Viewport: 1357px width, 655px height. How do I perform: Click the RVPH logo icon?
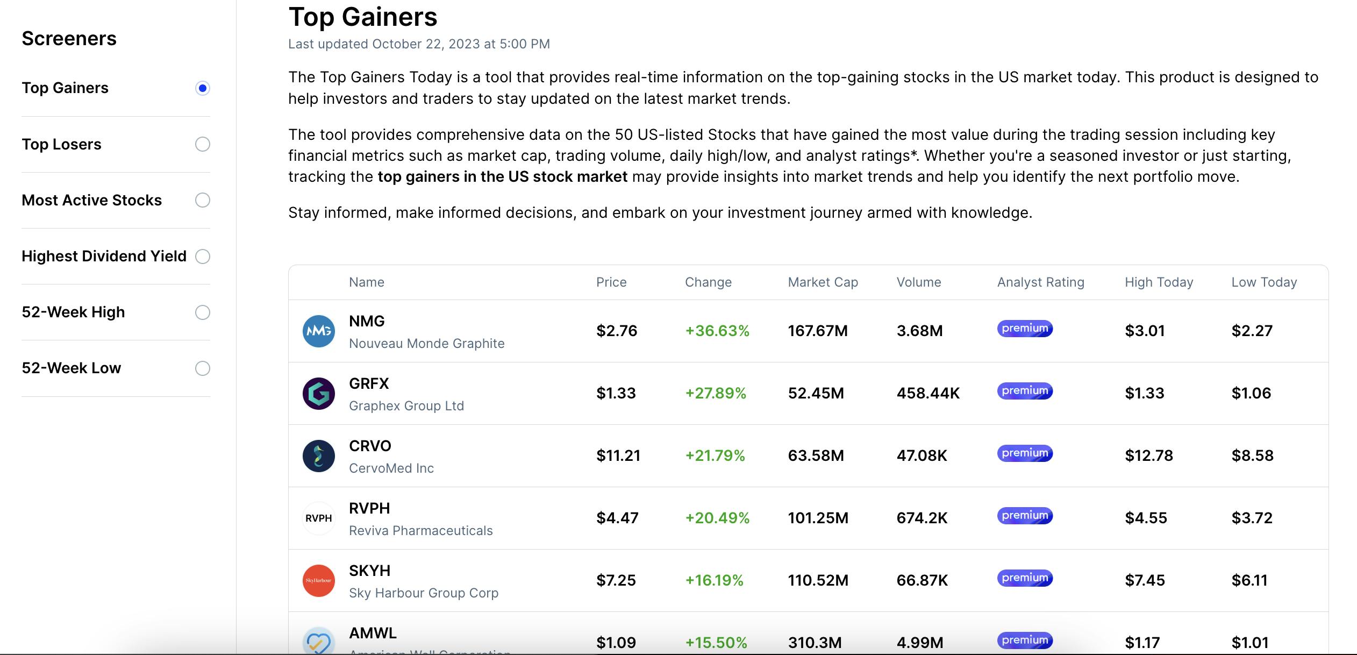pos(318,518)
